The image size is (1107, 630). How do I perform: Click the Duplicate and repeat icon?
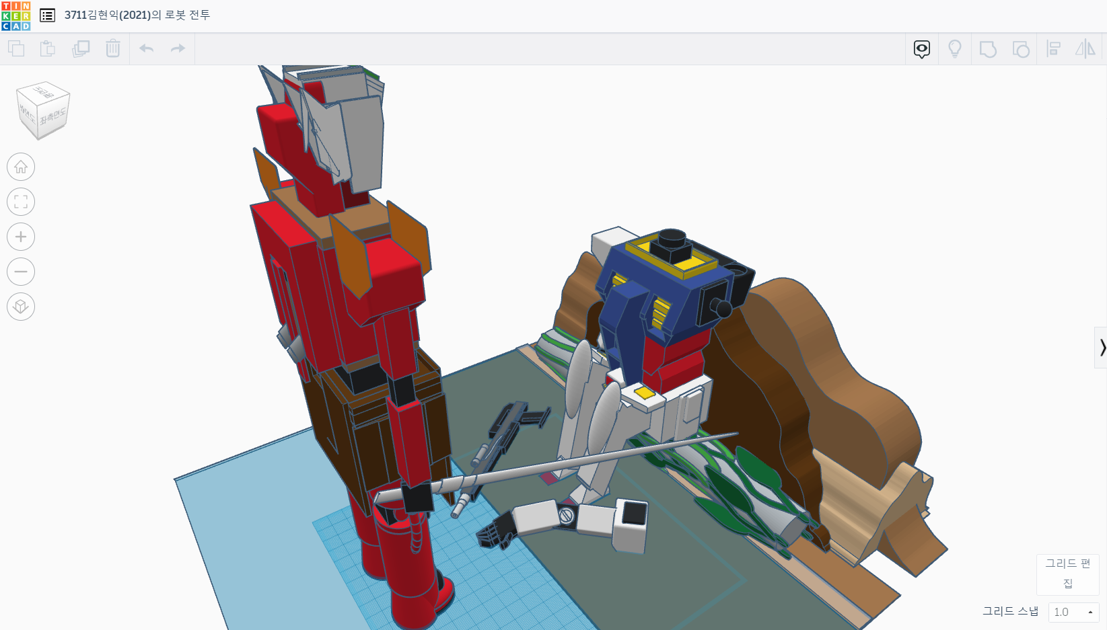click(x=81, y=48)
